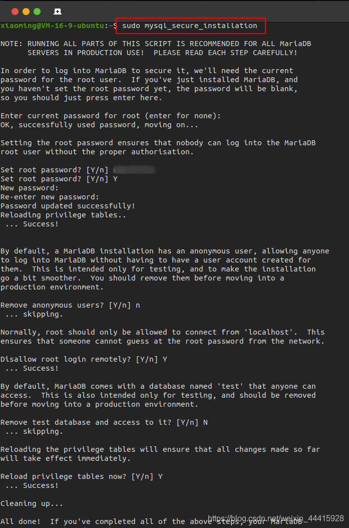
Task: Click the 'Re-enter new password:' prompt line
Action: click(50, 197)
